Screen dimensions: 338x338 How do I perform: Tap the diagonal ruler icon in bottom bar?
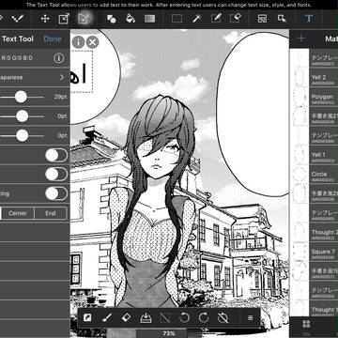[x=165, y=318]
